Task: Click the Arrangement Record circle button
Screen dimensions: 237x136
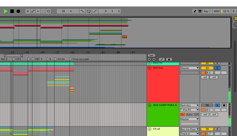Action: coord(18,11)
